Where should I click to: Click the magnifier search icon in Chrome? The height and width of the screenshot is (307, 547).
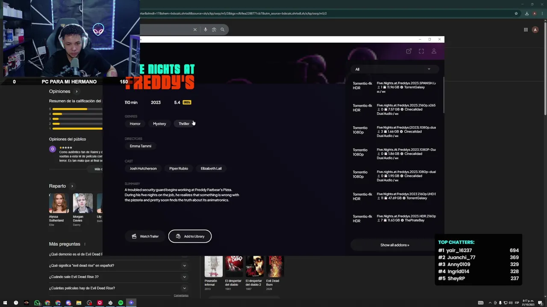pyautogui.click(x=222, y=29)
